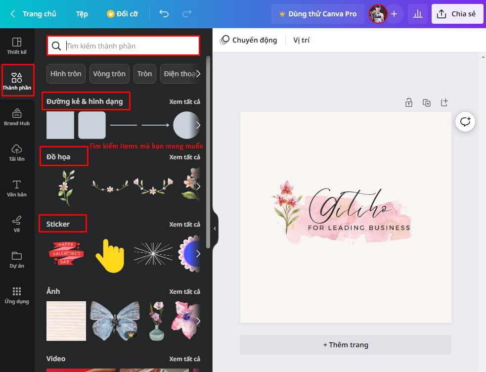Click the Chia sẻ share button
The width and height of the screenshot is (486, 372).
pyautogui.click(x=457, y=14)
